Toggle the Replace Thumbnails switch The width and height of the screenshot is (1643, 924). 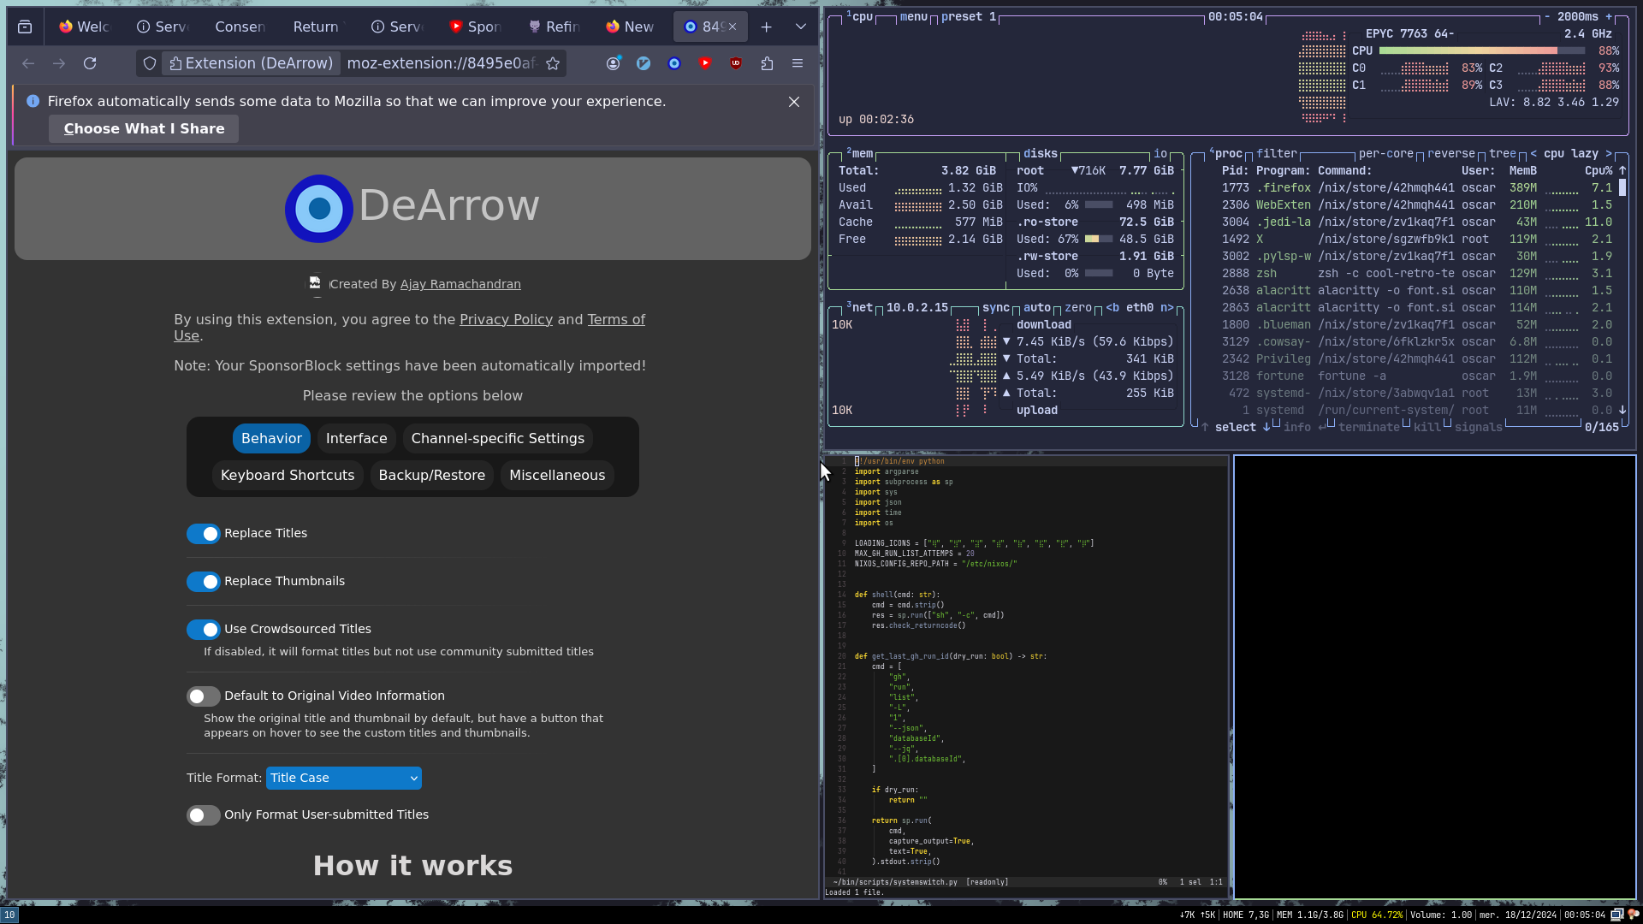tap(204, 582)
